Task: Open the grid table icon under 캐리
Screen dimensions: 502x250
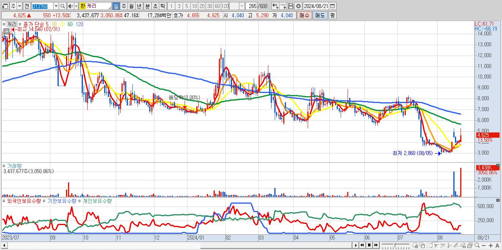Action: point(6,31)
